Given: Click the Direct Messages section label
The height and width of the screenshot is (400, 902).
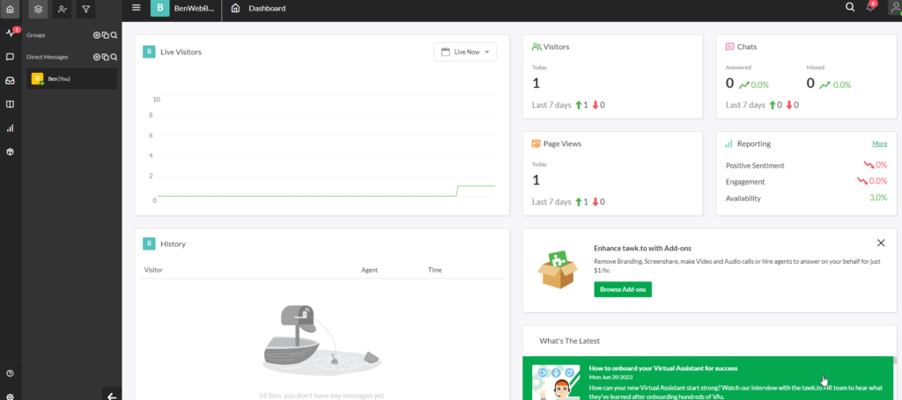Looking at the screenshot, I should [48, 57].
